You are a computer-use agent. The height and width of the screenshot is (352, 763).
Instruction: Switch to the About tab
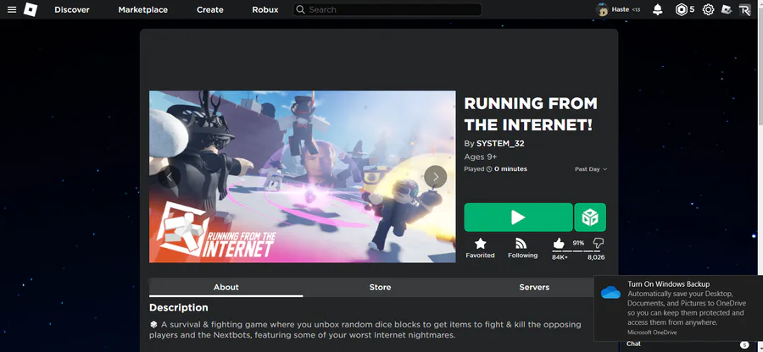click(x=226, y=288)
